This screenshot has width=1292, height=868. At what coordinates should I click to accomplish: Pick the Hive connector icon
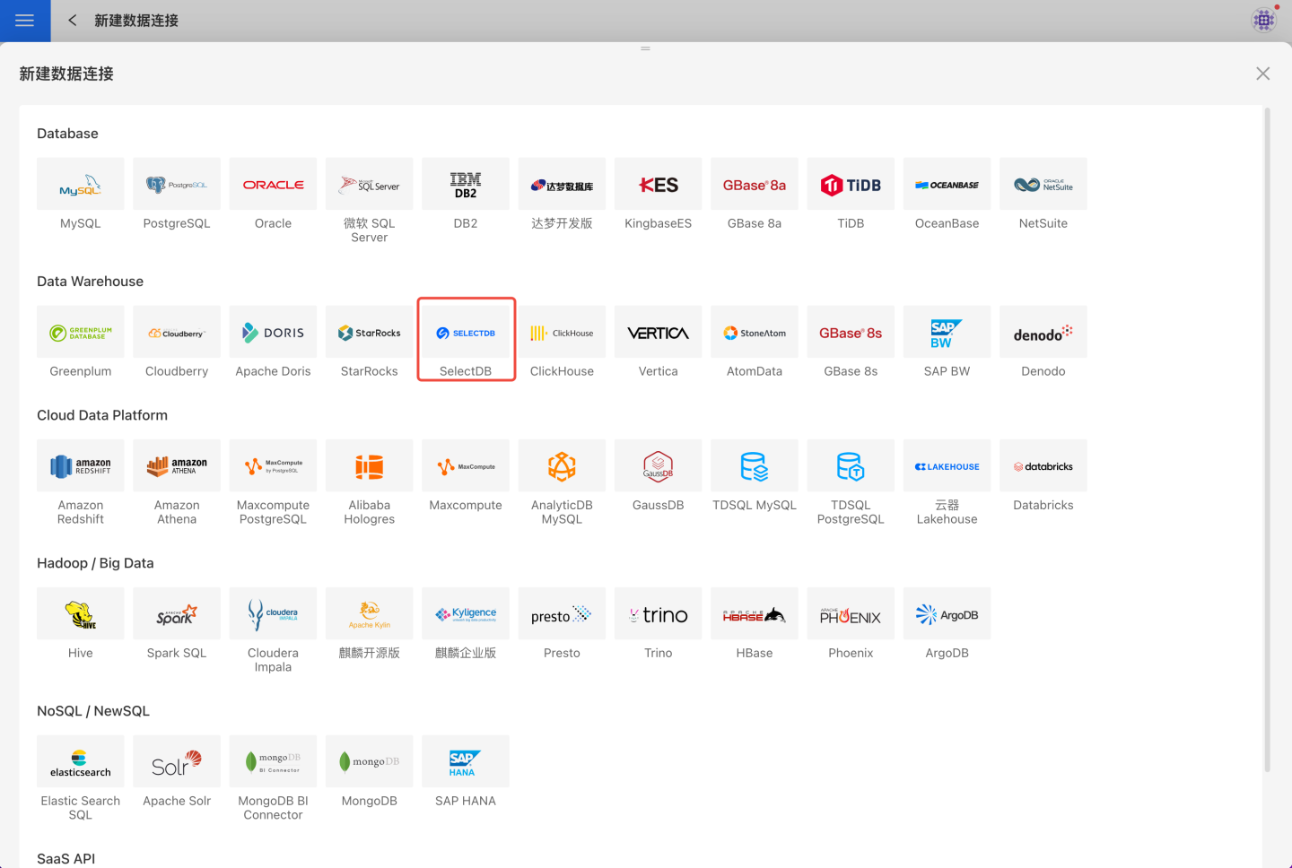pyautogui.click(x=81, y=614)
